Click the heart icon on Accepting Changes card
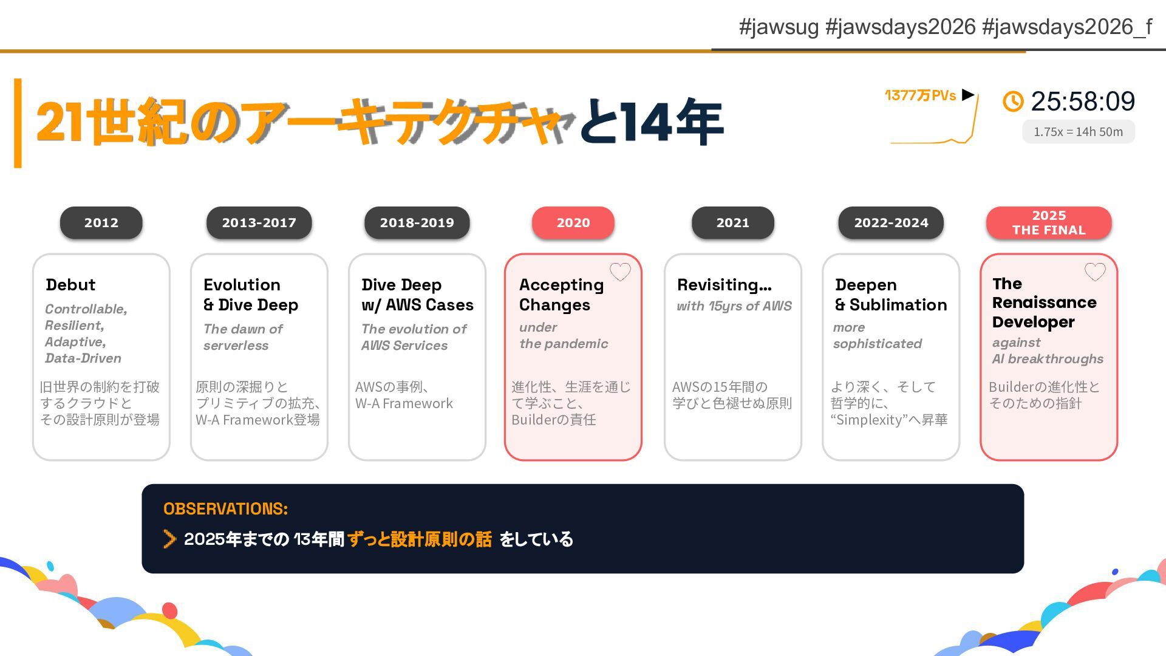 pos(620,272)
